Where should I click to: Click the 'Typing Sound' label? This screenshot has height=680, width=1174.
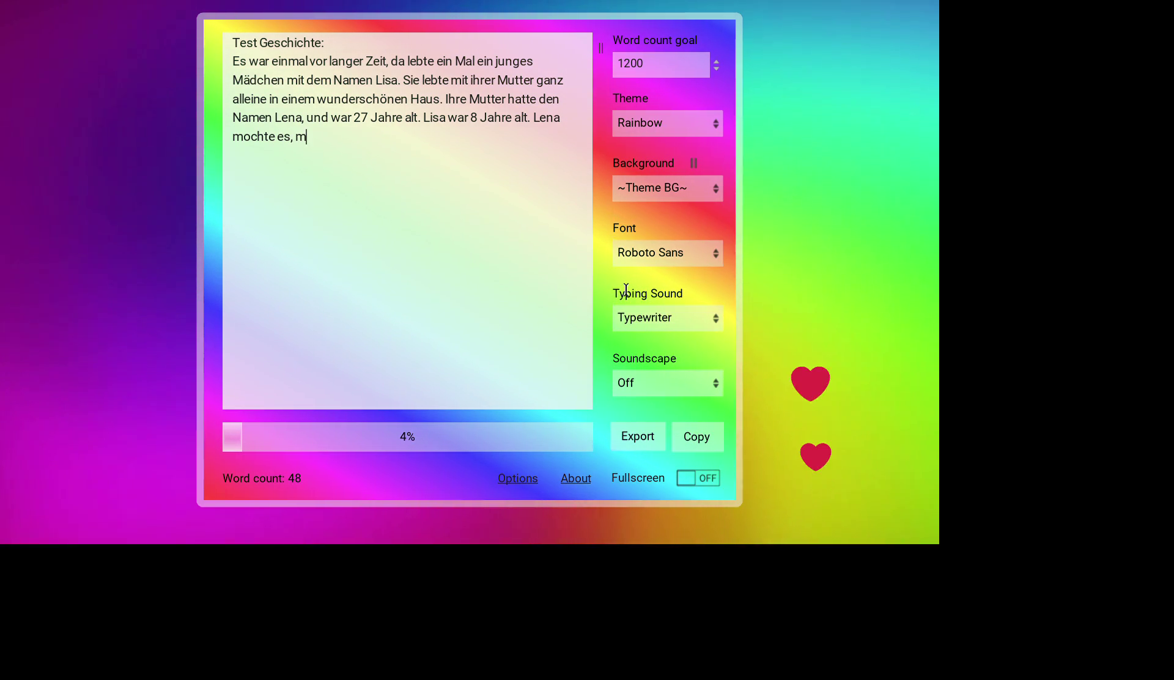pyautogui.click(x=648, y=294)
